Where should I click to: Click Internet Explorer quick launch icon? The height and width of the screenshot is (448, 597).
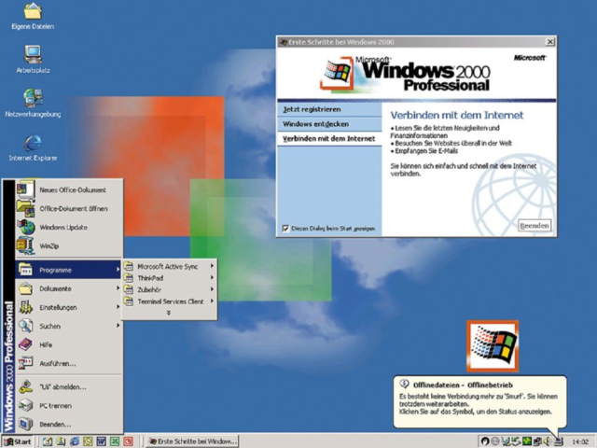[x=75, y=441]
